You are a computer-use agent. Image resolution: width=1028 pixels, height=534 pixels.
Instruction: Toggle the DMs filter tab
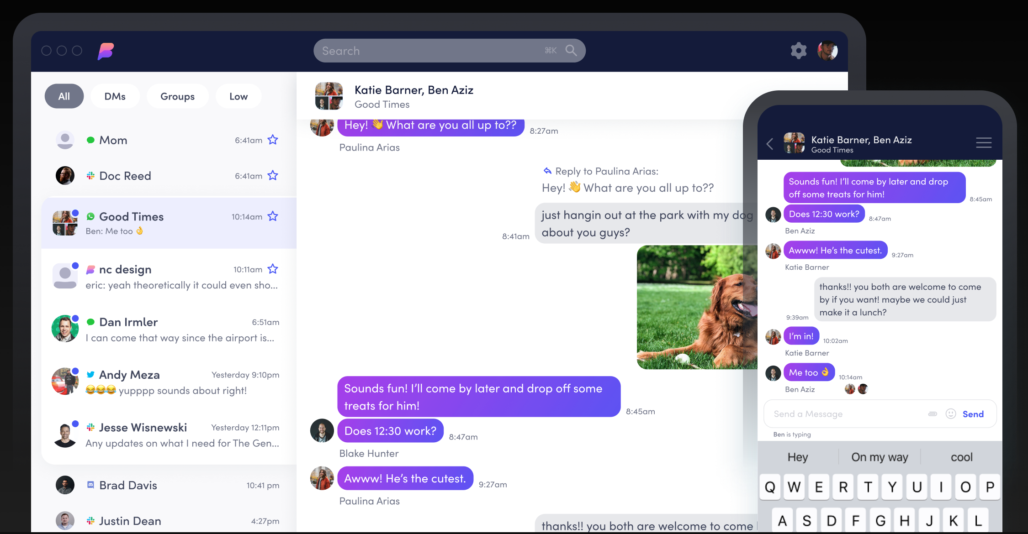pyautogui.click(x=115, y=96)
